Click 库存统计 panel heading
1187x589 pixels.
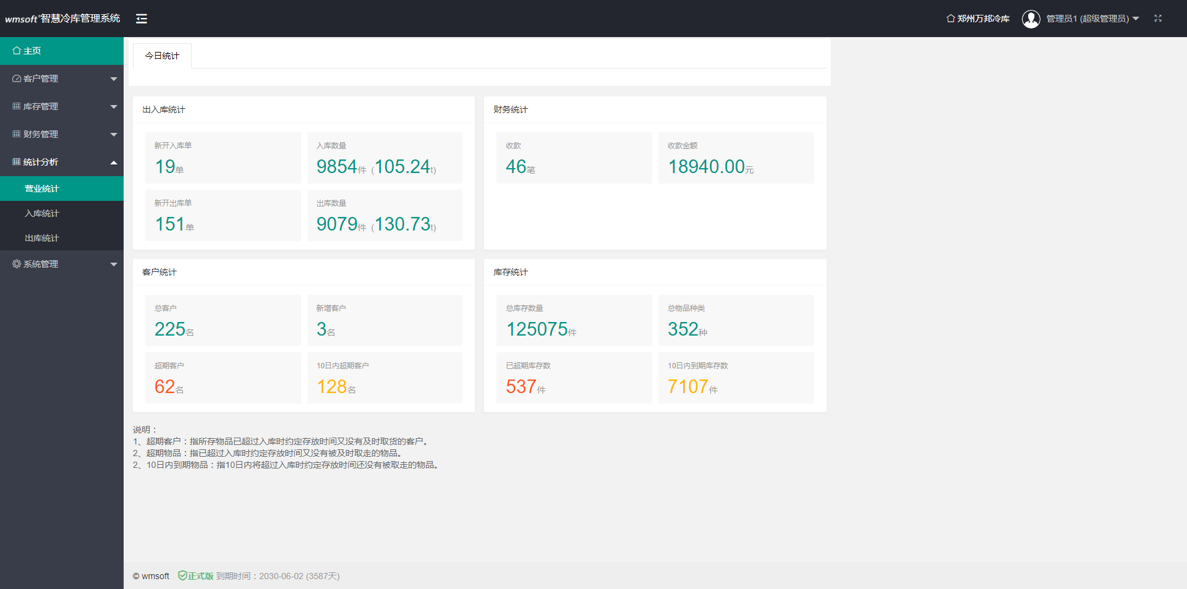pyautogui.click(x=511, y=272)
